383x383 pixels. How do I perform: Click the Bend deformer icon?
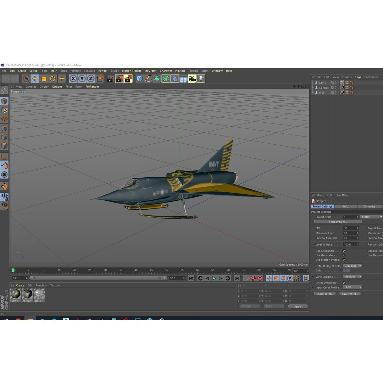tap(174, 79)
